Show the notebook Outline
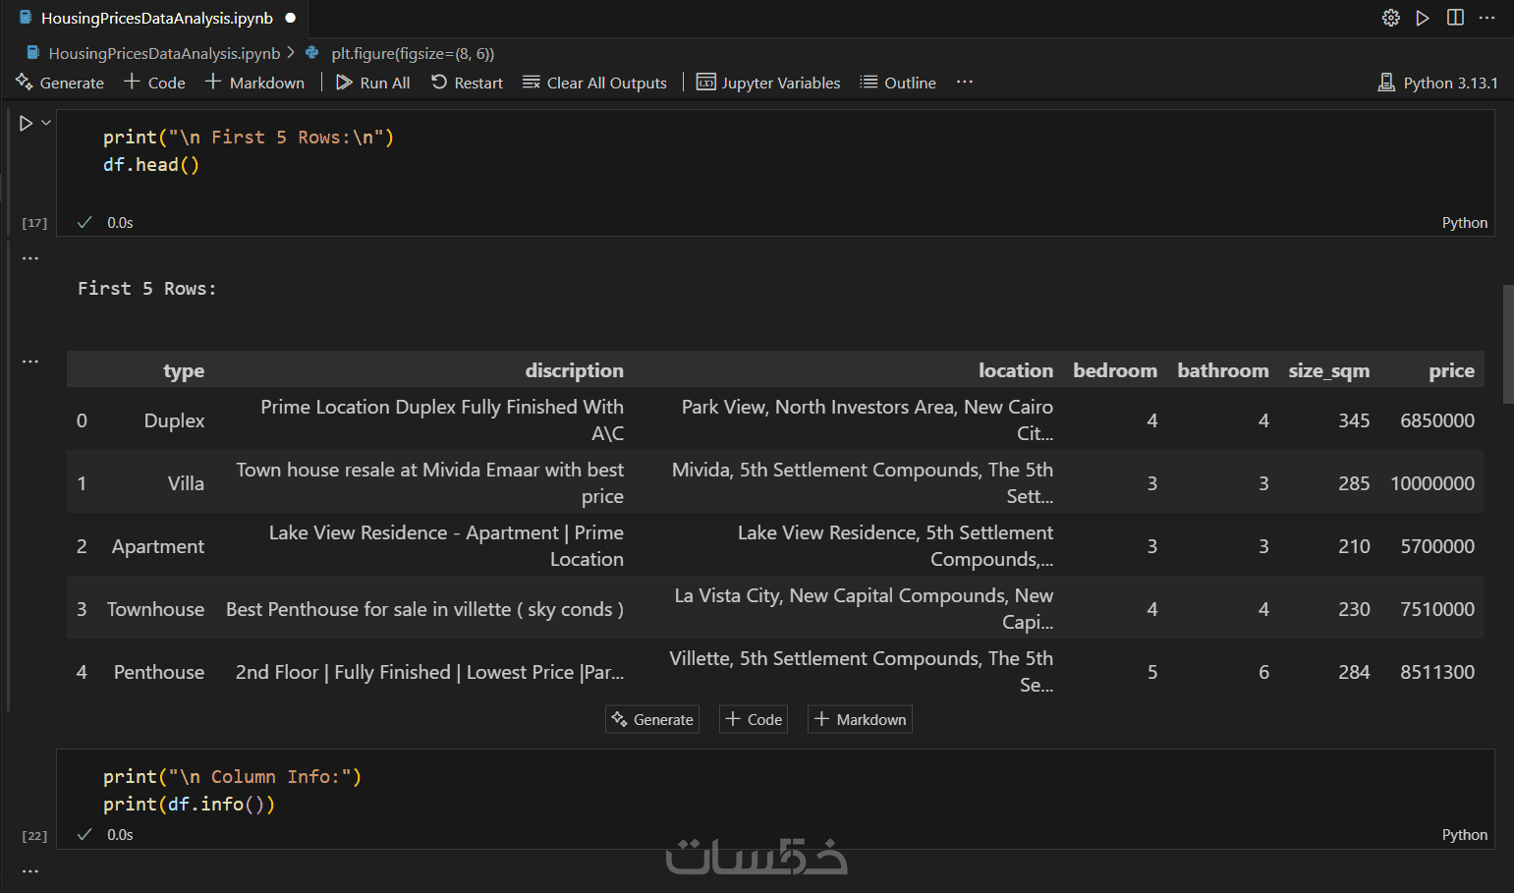Screen dimensions: 1514x893 click(x=898, y=83)
